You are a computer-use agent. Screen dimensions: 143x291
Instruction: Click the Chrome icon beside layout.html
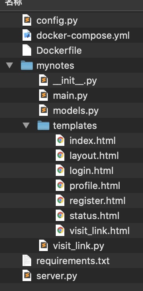pyautogui.click(x=60, y=155)
